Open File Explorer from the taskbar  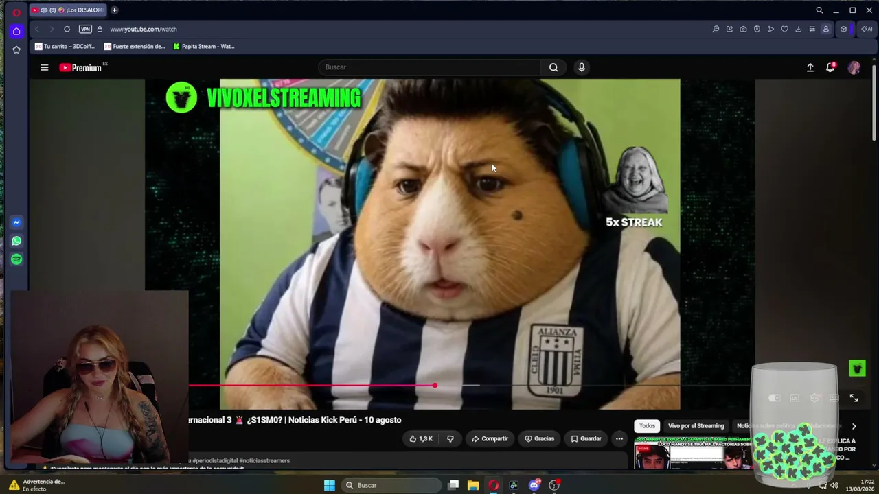[x=473, y=486]
